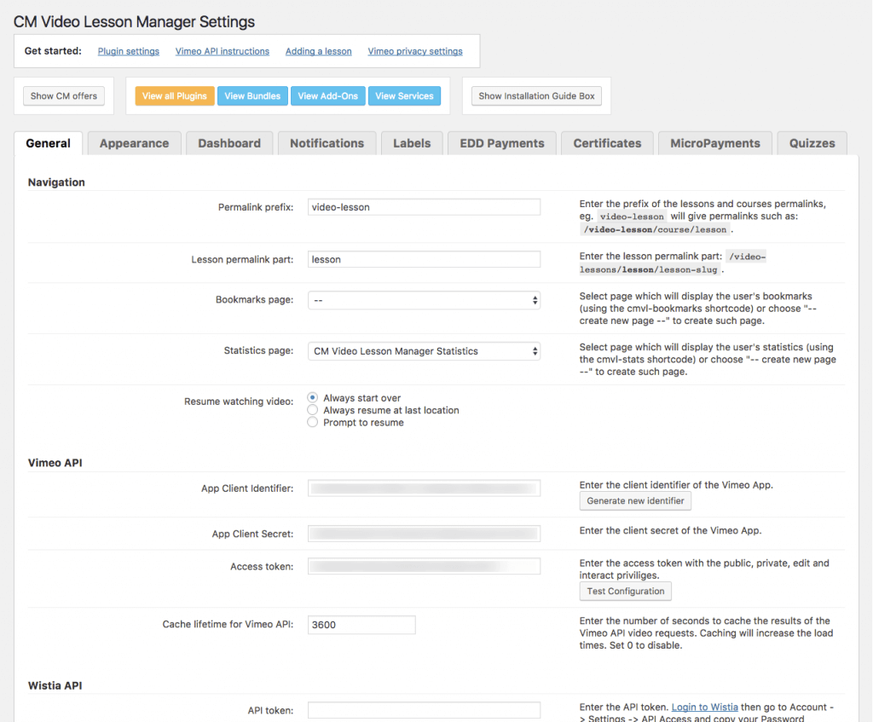Screen dimensions: 873x722
Task: Open the EDD Payments tab
Action: pyautogui.click(x=501, y=143)
